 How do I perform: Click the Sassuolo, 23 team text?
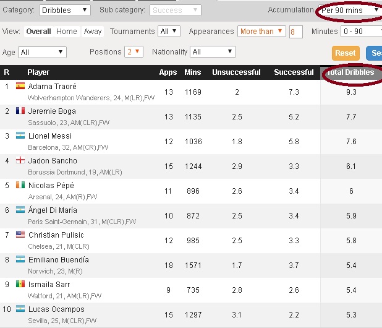pyautogui.click(x=48, y=123)
